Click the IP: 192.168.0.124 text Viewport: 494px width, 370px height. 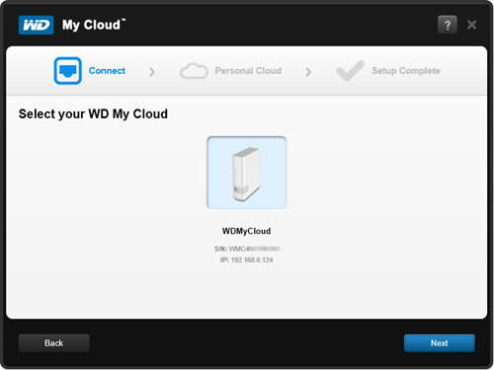tap(247, 259)
